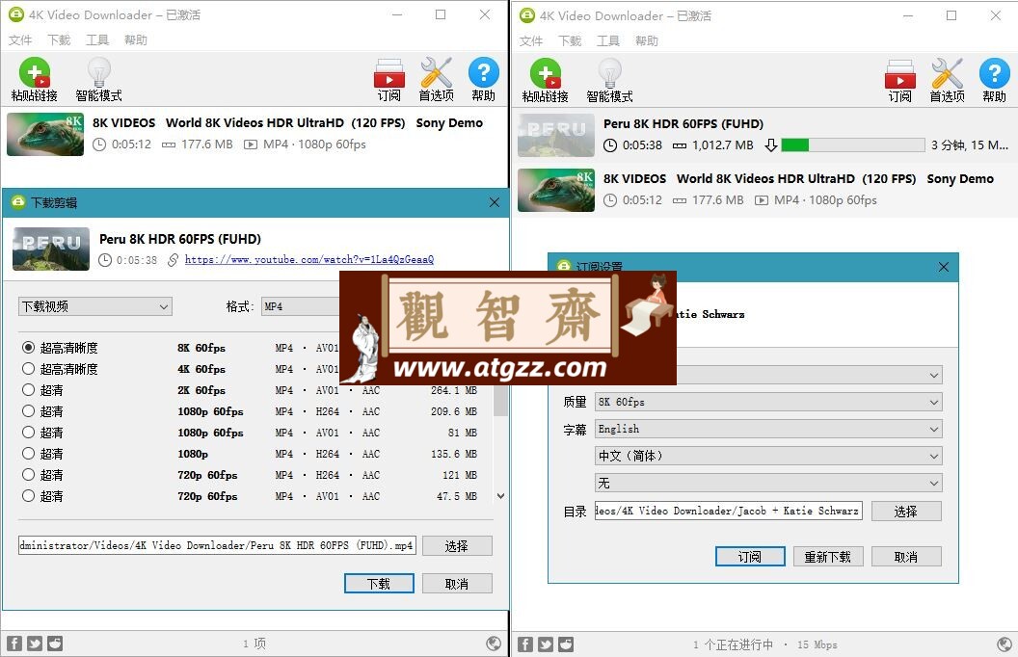
Task: Click 下载 button in clip dialog
Action: [x=379, y=584]
